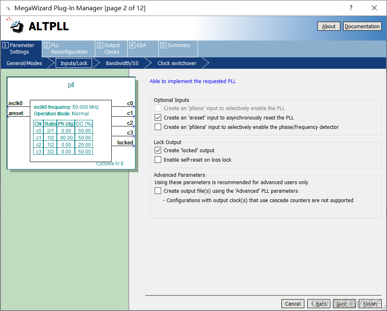387x311 pixels.
Task: Close the MegaWizard window
Action: [374, 8]
